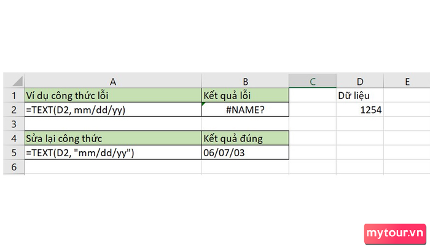
Task: Select column E header
Action: point(407,81)
